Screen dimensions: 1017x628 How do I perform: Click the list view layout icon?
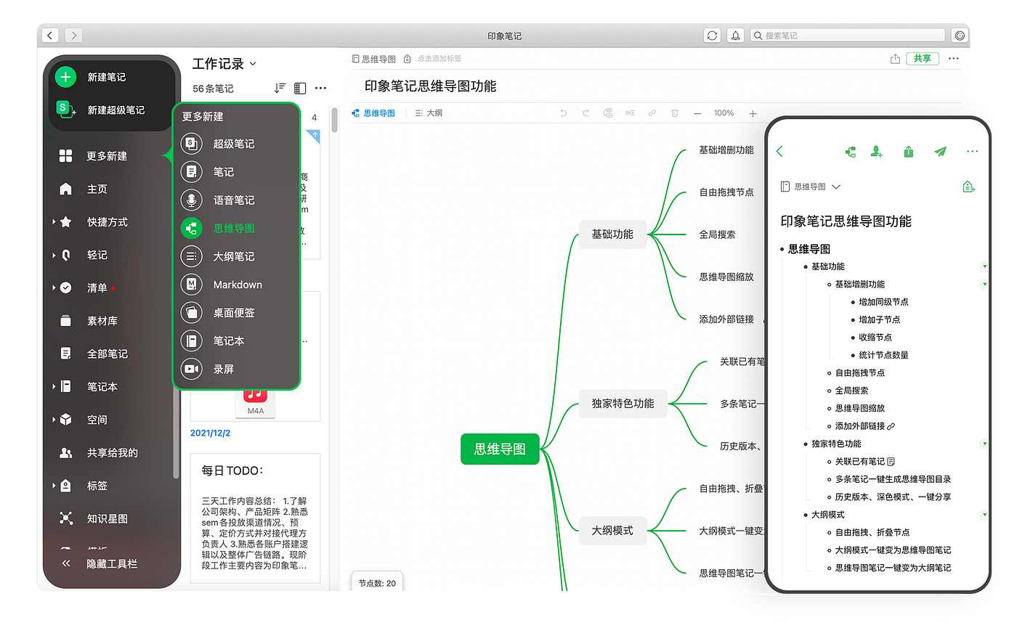coord(300,88)
